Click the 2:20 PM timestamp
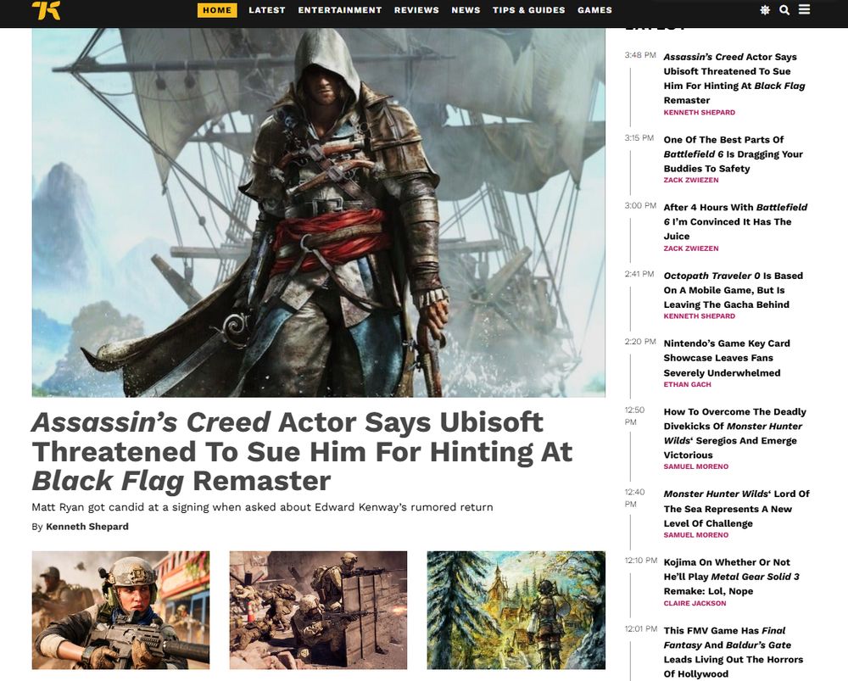The image size is (848, 681). pyautogui.click(x=639, y=342)
